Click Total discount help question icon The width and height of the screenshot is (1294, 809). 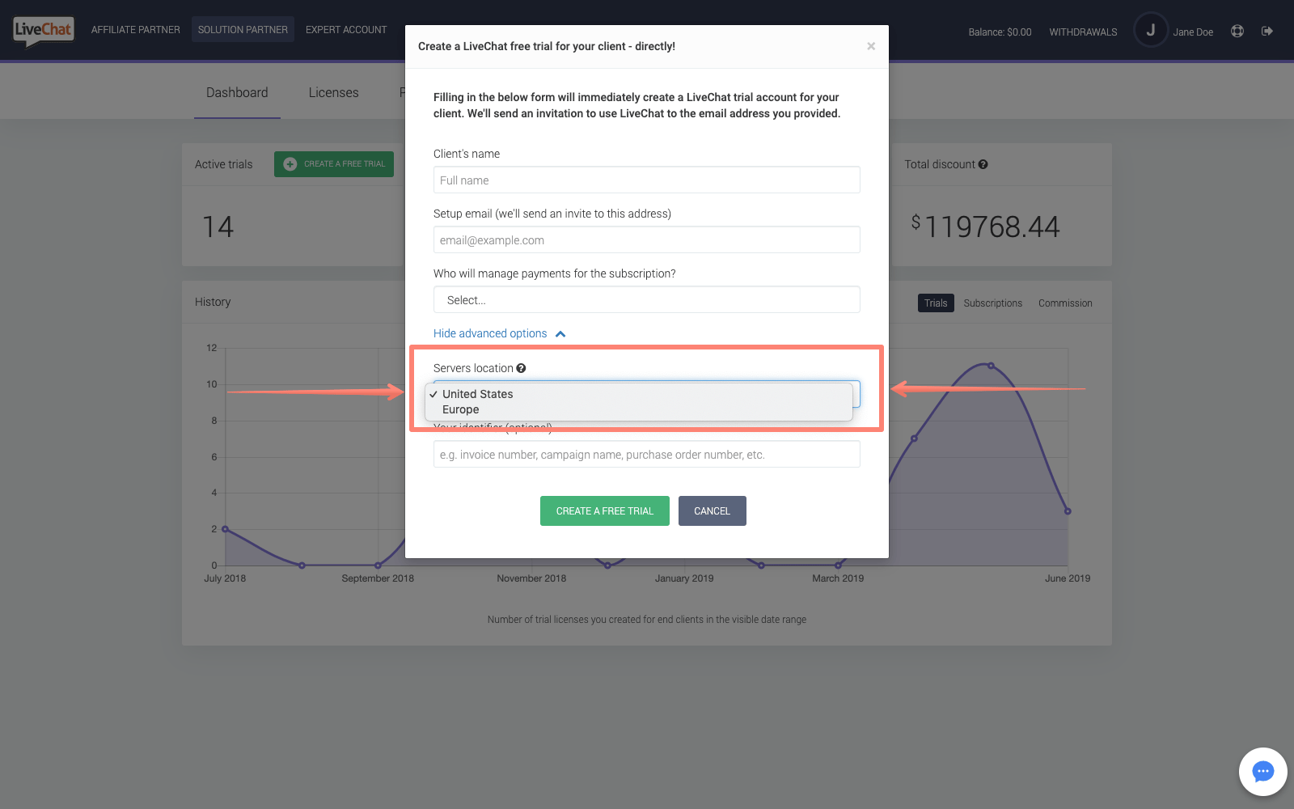pyautogui.click(x=983, y=164)
